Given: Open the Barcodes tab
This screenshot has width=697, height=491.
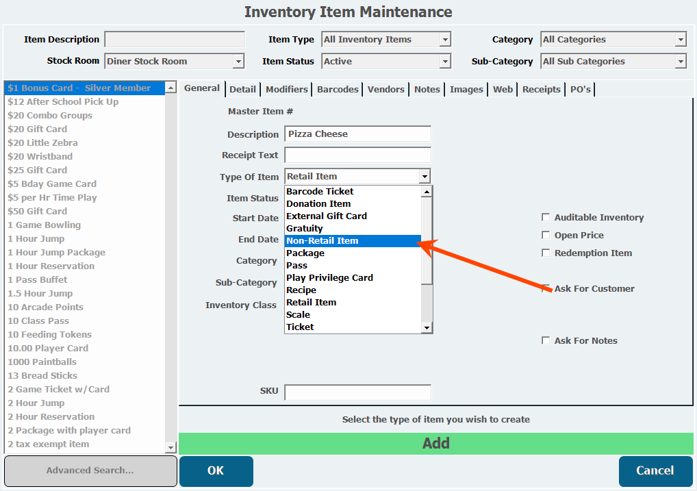Looking at the screenshot, I should [338, 89].
